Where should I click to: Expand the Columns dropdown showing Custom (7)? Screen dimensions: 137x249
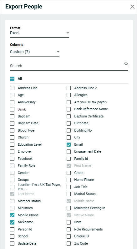[x=35, y=52]
